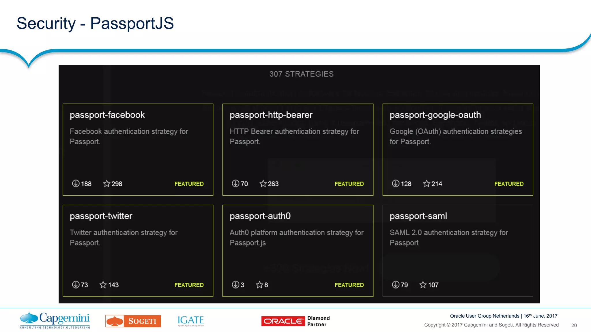Click FEATURED label on passport-twitter card
Viewport: 591px width, 332px height.
click(x=189, y=285)
